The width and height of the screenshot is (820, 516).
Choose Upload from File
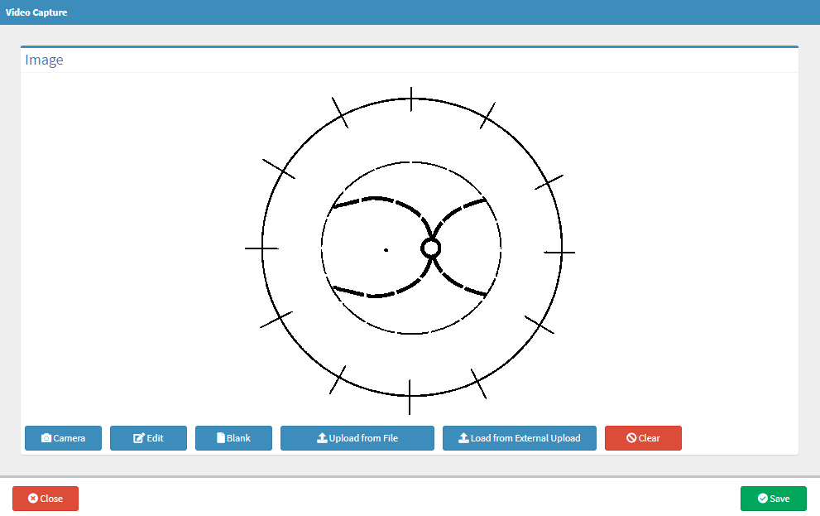click(x=357, y=438)
